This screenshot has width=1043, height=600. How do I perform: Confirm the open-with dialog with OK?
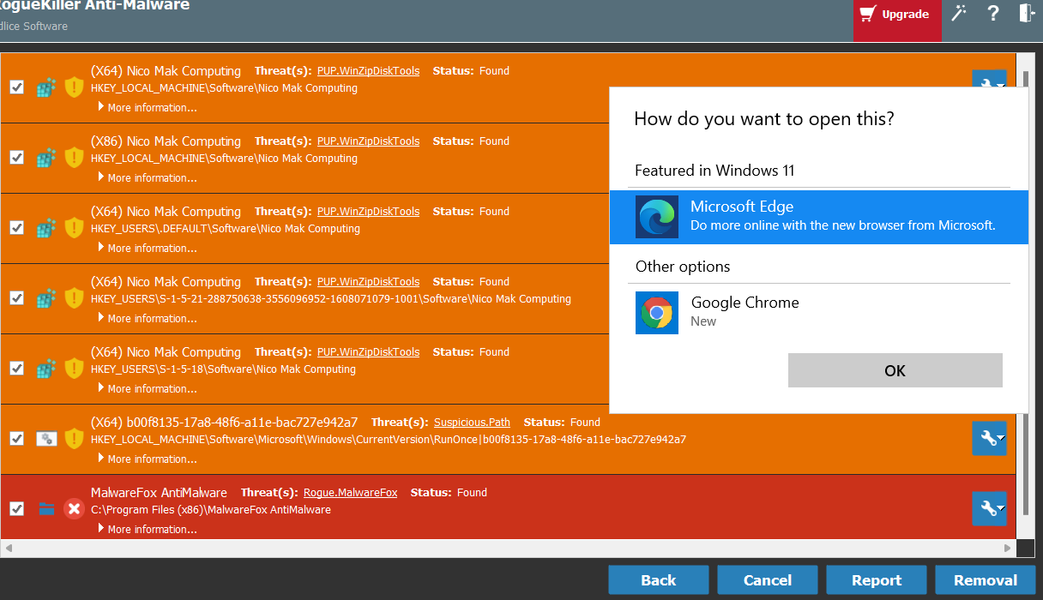895,370
